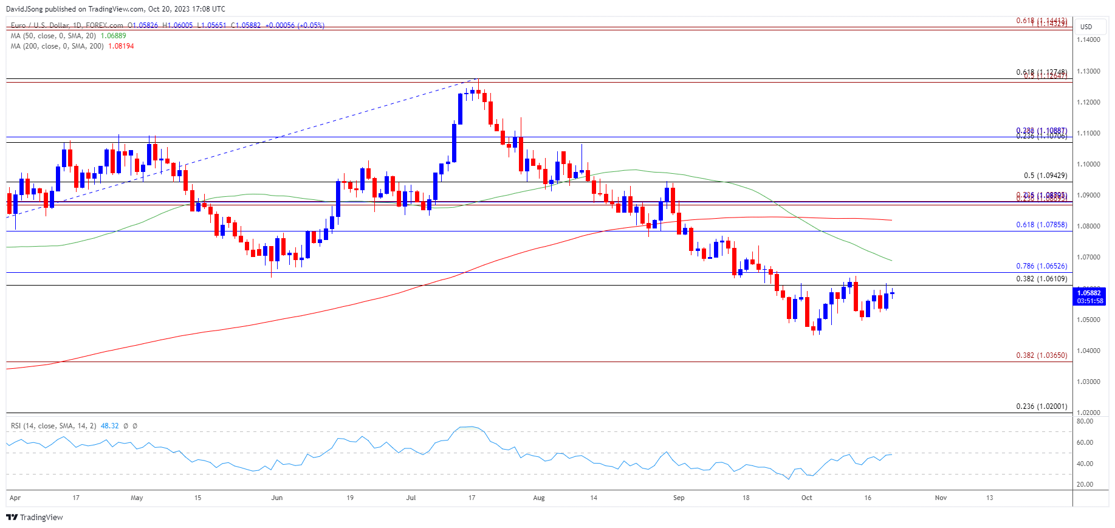Click the RSI value 48.32
The height and width of the screenshot is (528, 1115).
tap(110, 426)
